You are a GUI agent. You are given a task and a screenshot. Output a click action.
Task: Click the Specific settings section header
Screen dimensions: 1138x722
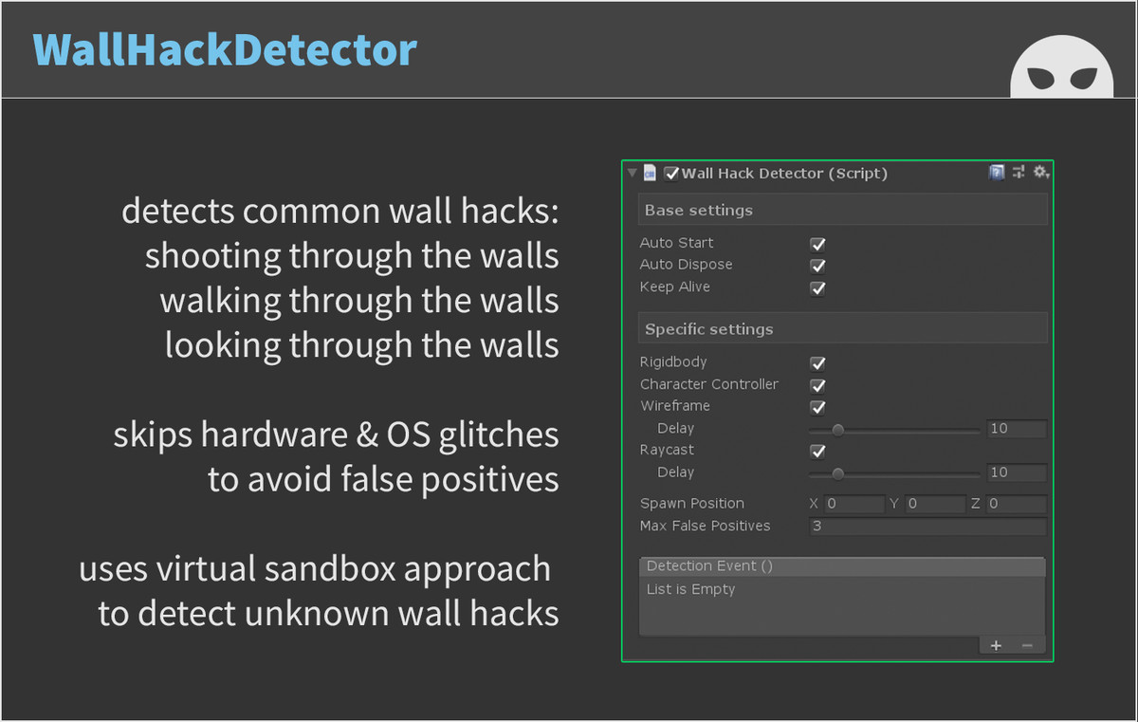point(842,329)
